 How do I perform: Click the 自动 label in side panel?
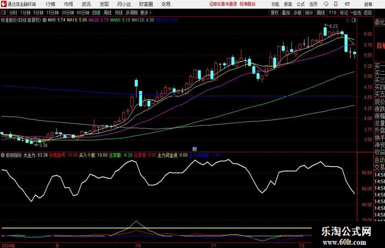coord(380,160)
